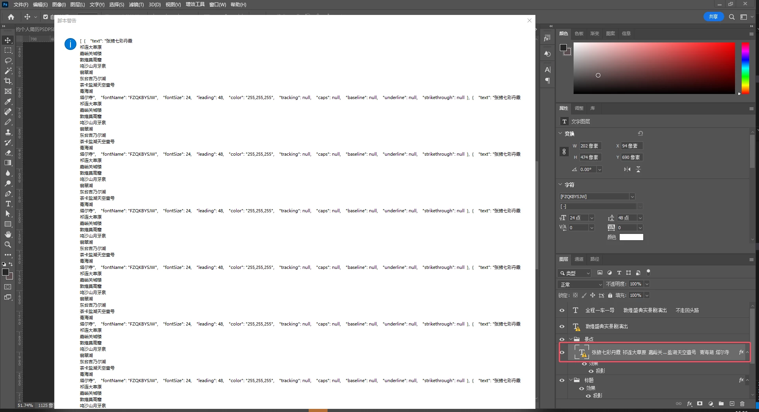Toggle visibility of 景点 group
Viewport: 759px width, 412px height.
pos(562,339)
